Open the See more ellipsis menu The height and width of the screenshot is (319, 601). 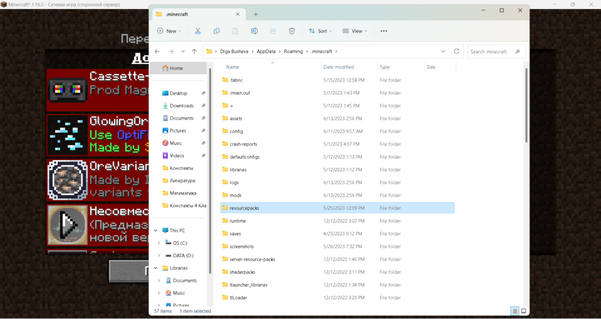[383, 31]
